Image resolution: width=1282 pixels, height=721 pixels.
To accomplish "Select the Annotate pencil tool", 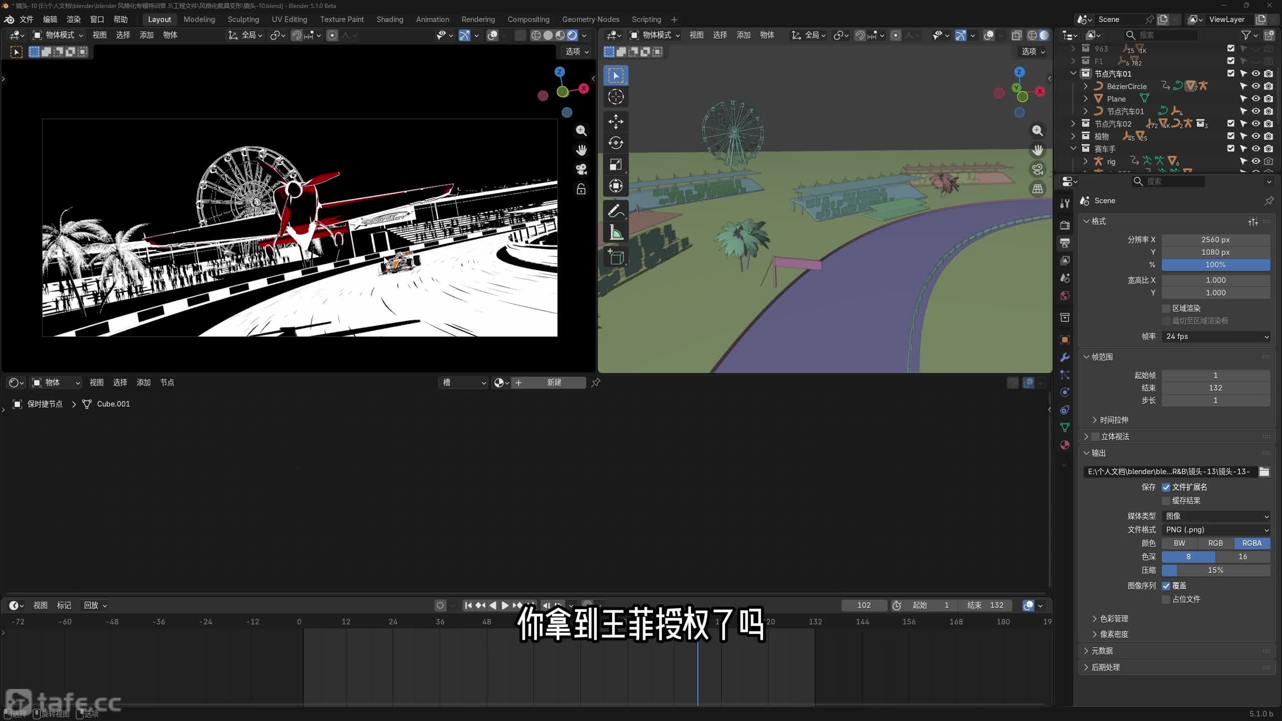I will [615, 211].
